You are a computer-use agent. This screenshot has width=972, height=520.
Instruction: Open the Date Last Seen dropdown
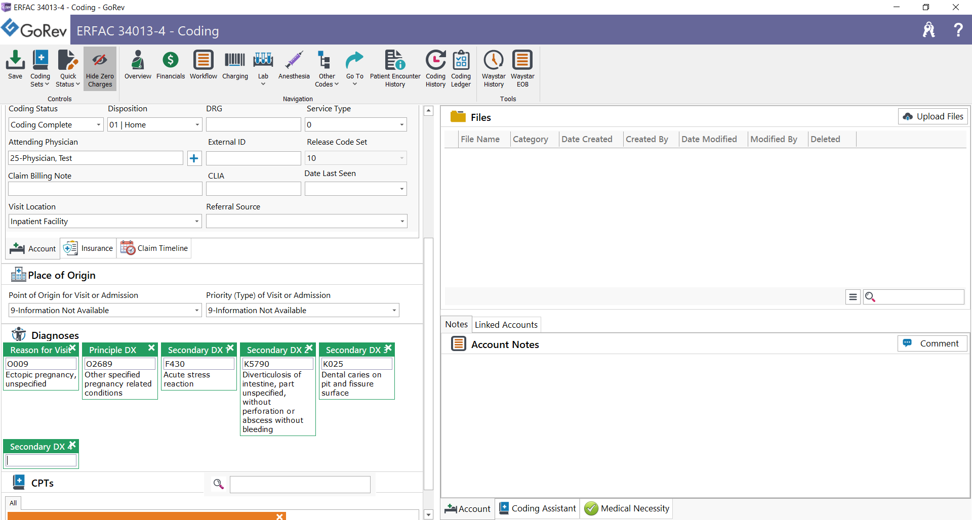tap(402, 189)
